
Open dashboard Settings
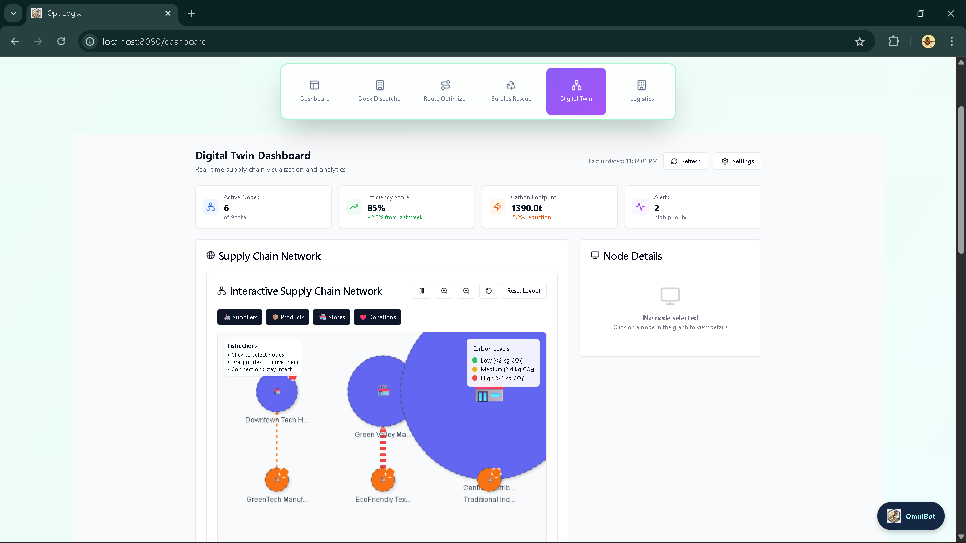(737, 161)
